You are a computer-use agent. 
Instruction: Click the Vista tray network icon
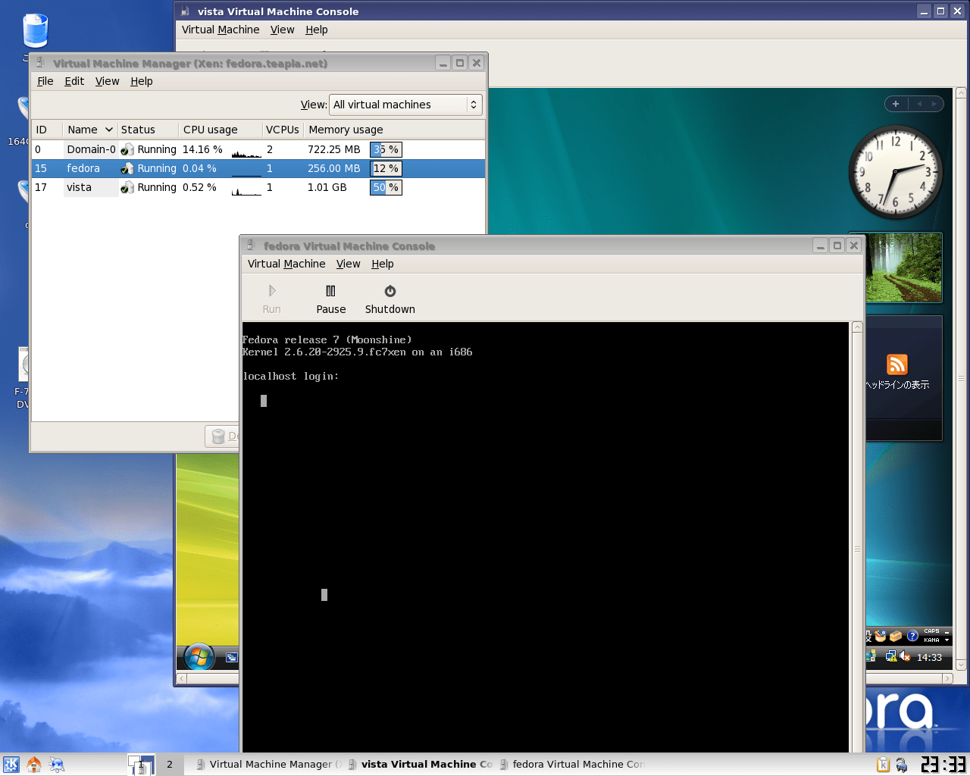[891, 656]
